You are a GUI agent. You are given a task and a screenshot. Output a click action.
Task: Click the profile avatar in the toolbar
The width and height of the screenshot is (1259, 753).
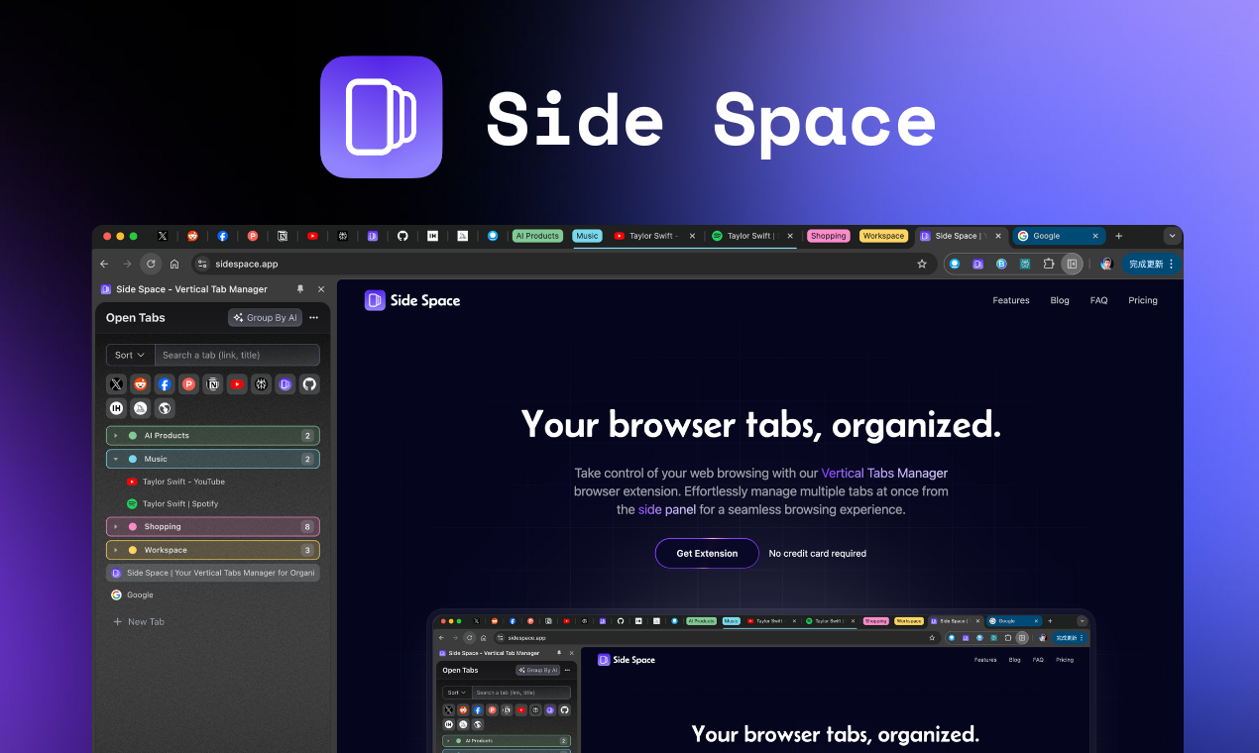(1106, 264)
